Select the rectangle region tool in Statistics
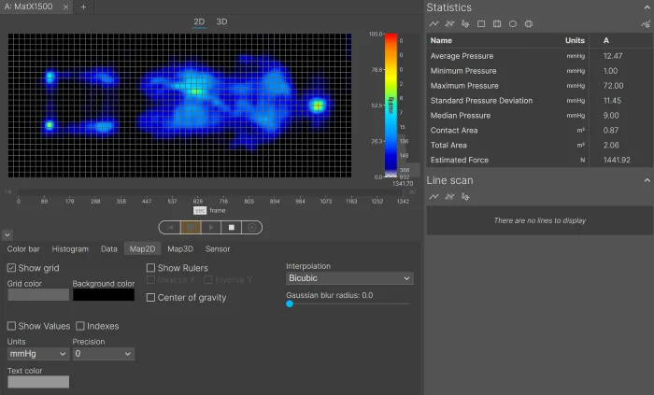654x395 pixels. [481, 23]
